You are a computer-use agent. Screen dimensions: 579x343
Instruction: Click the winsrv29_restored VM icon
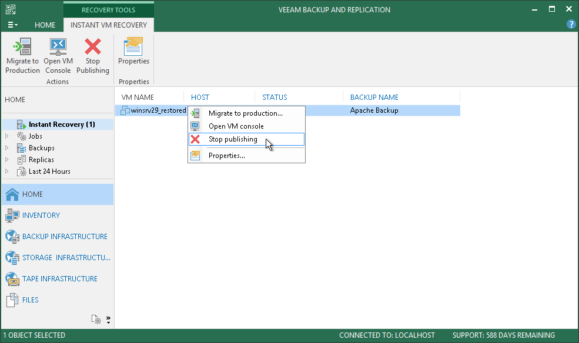pyautogui.click(x=125, y=110)
